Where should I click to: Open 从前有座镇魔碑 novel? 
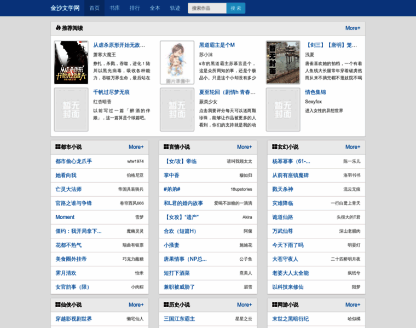coord(290,175)
